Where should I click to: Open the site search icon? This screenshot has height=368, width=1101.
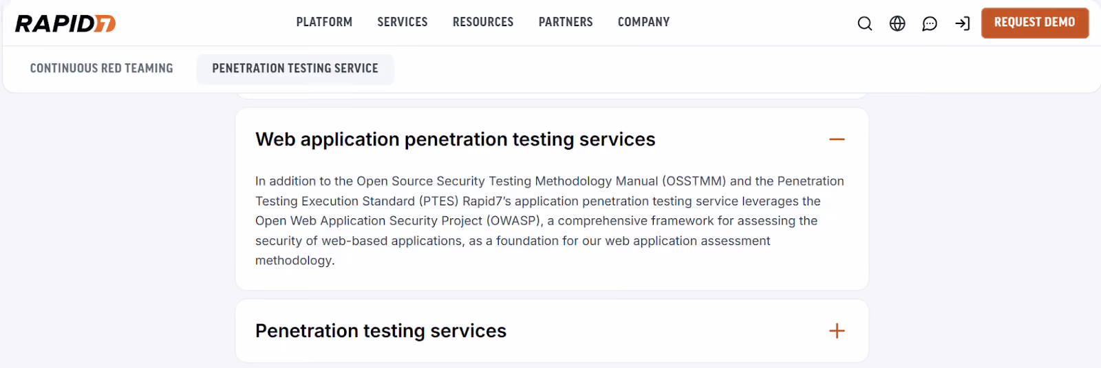tap(865, 23)
